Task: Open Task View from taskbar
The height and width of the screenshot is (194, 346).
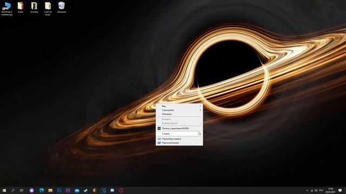Action: (22, 190)
